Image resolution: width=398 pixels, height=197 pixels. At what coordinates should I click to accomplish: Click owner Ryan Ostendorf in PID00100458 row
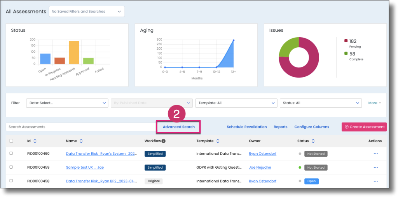pyautogui.click(x=262, y=181)
